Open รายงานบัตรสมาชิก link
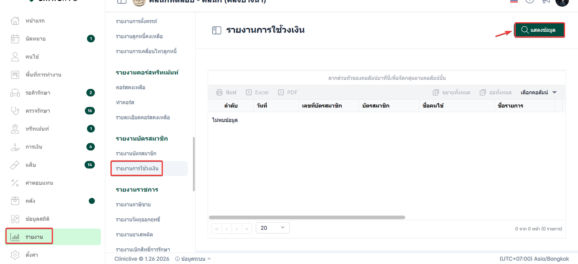Screen dimensions: 578x264 tap(136, 154)
